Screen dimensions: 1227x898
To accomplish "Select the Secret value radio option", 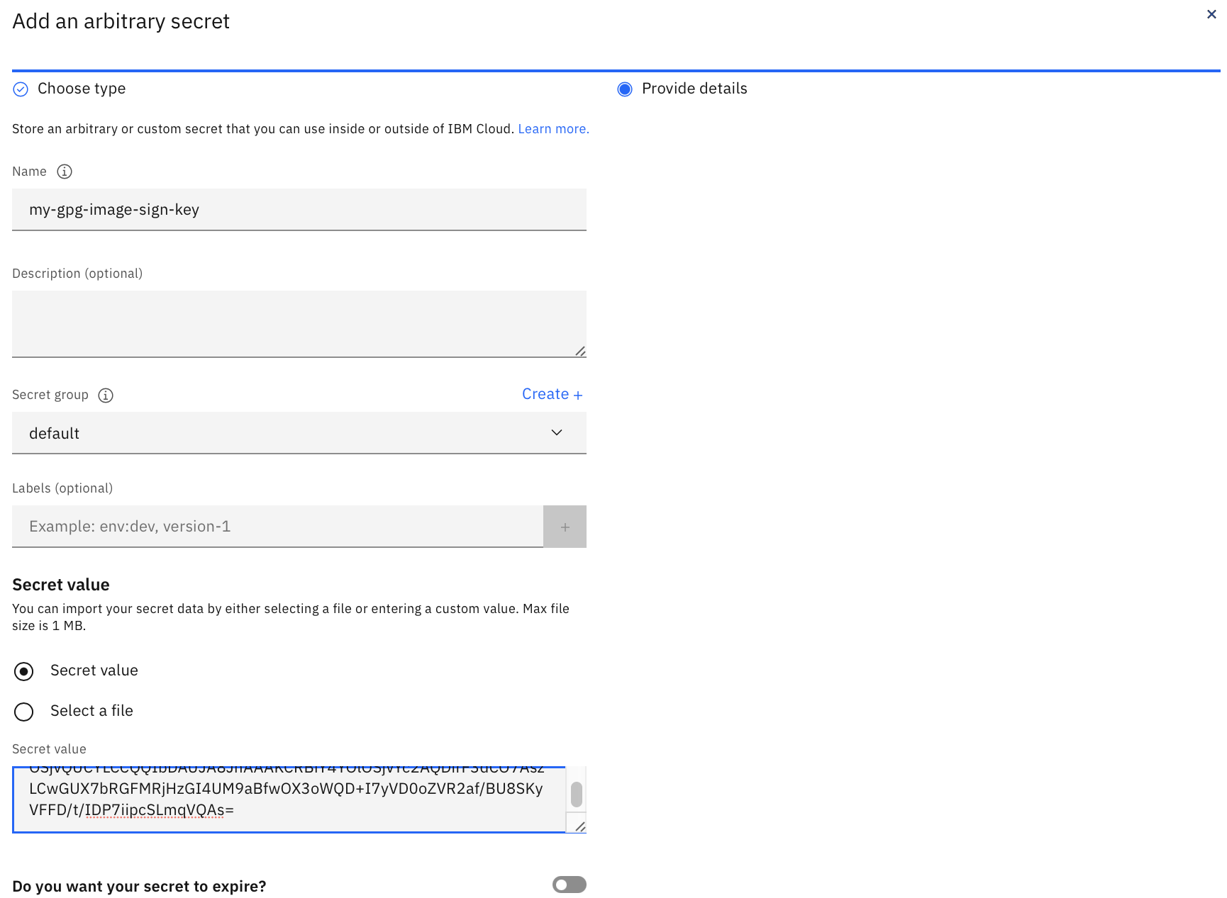I will 23,670.
